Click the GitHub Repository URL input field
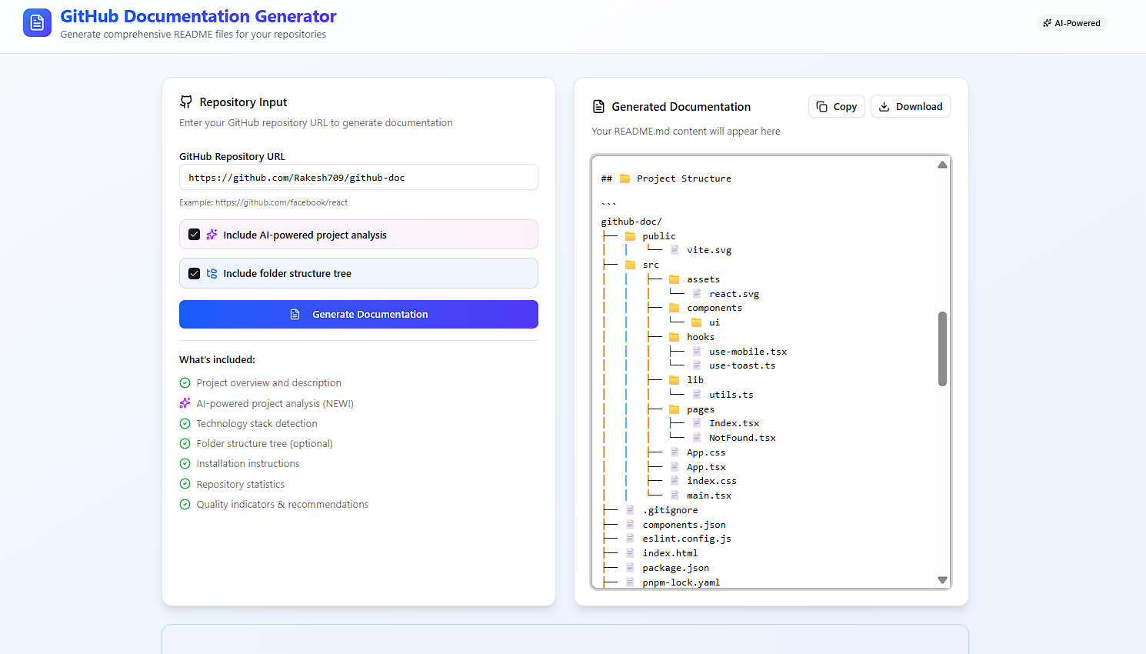 (358, 177)
